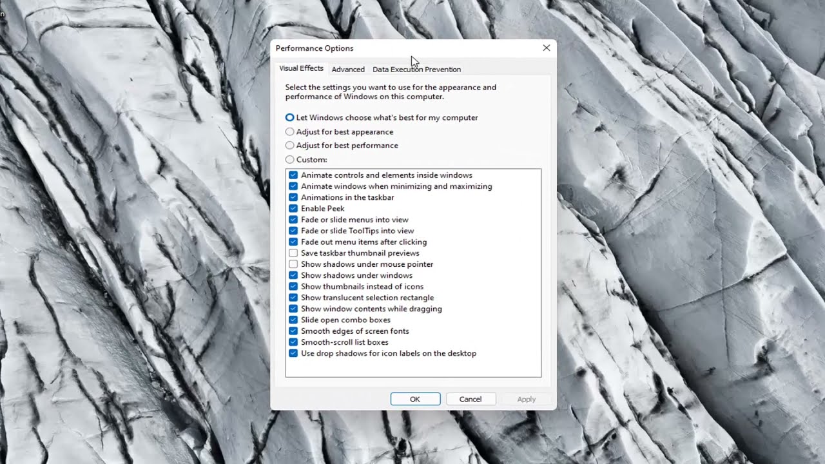The image size is (825, 464).
Task: Disable Show window contents while dragging
Action: 293,309
